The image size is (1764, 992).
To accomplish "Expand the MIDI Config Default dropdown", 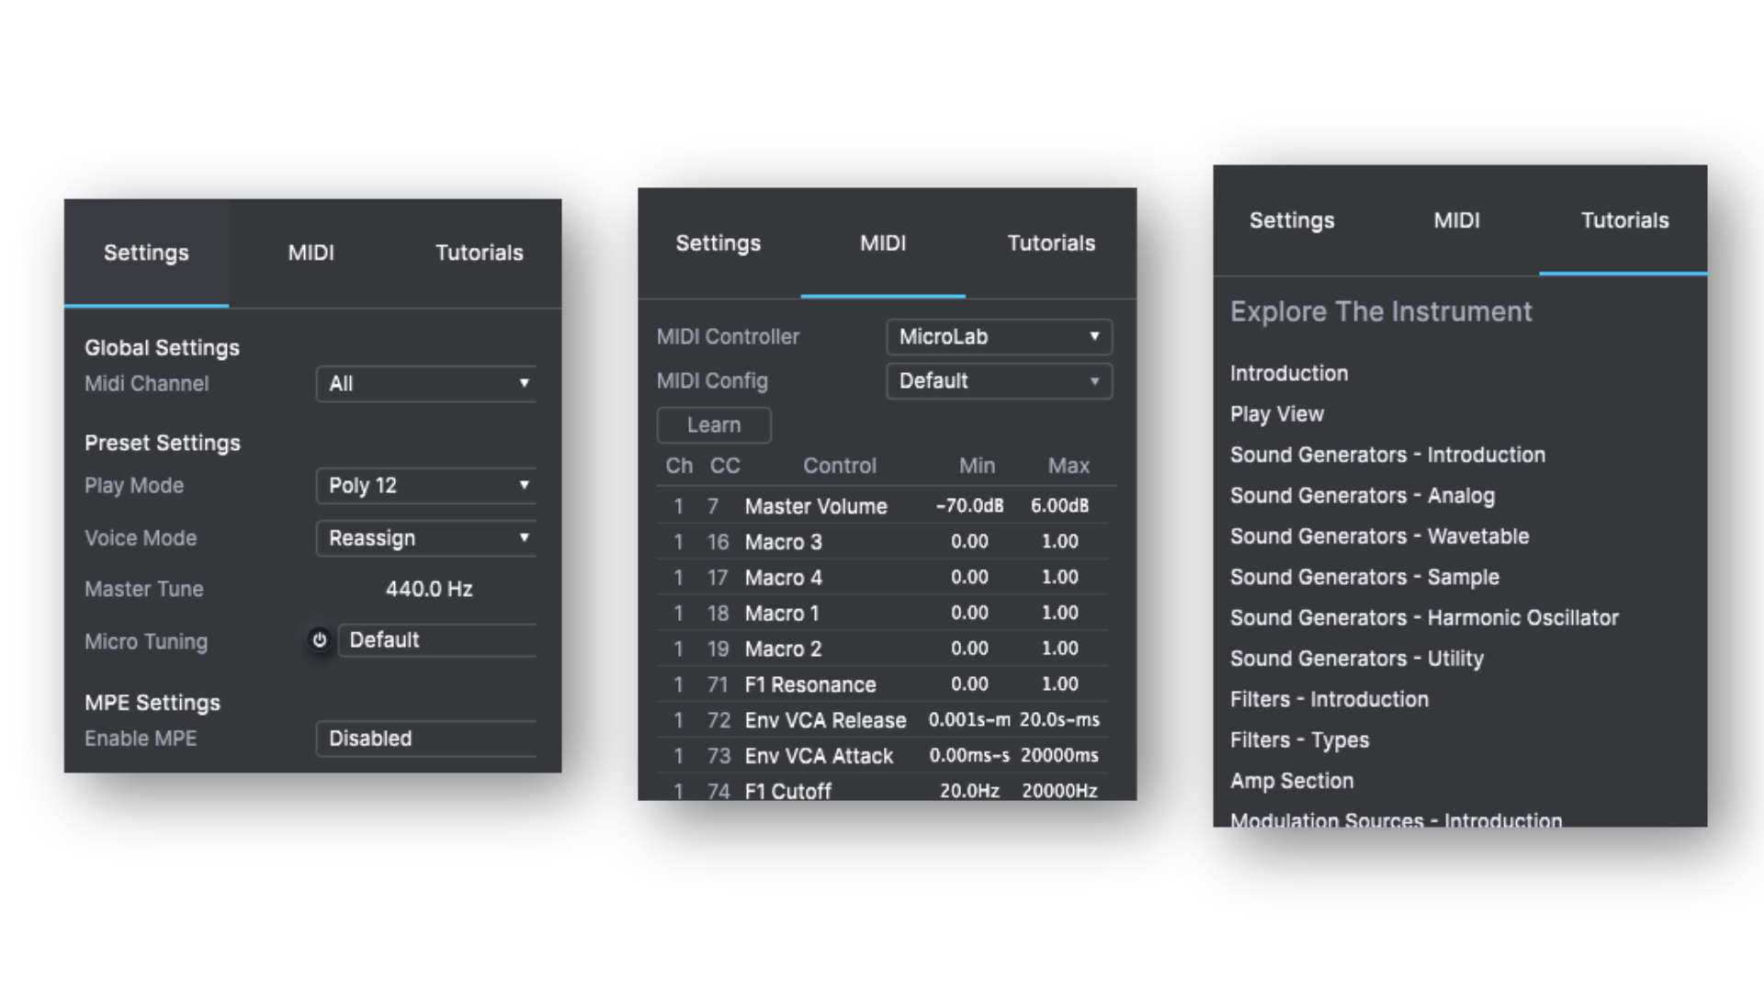I will point(999,381).
